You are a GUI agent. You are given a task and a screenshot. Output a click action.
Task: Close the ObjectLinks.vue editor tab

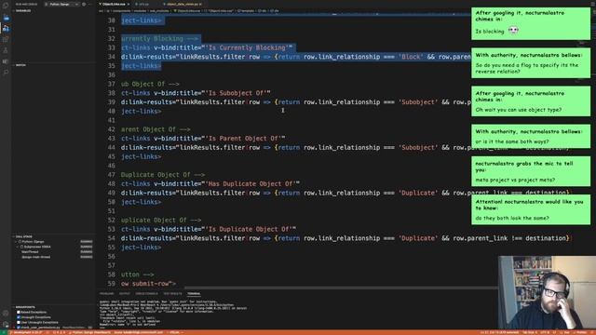129,4
